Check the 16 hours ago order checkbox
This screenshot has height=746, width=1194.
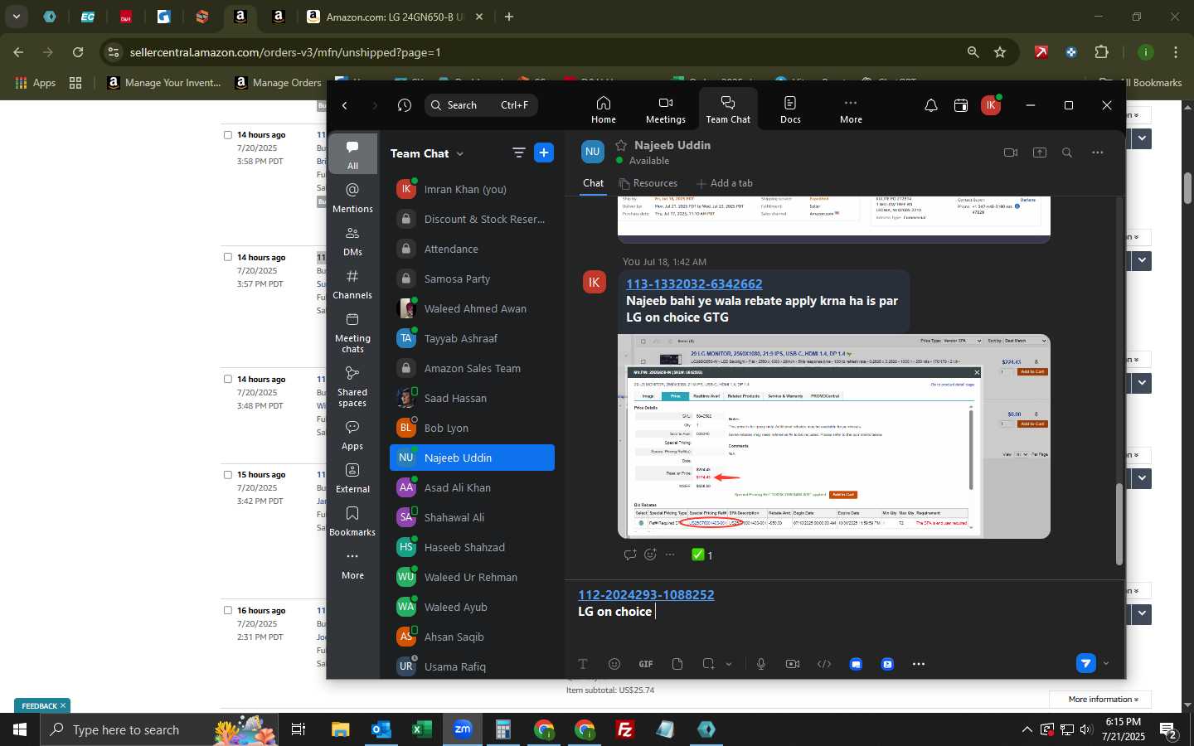(228, 610)
